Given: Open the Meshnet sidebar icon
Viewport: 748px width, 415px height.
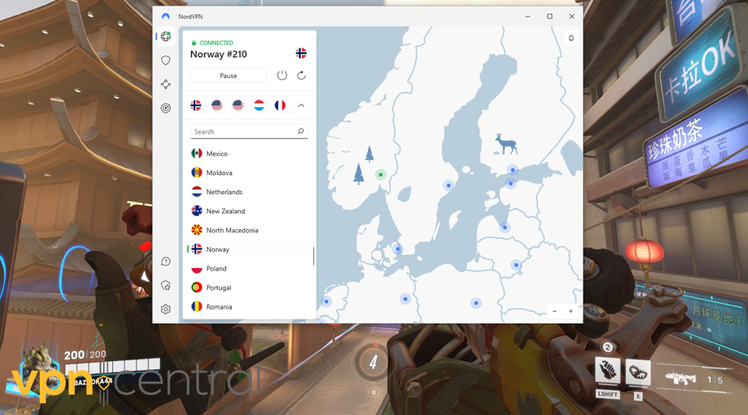Looking at the screenshot, I should (x=165, y=85).
